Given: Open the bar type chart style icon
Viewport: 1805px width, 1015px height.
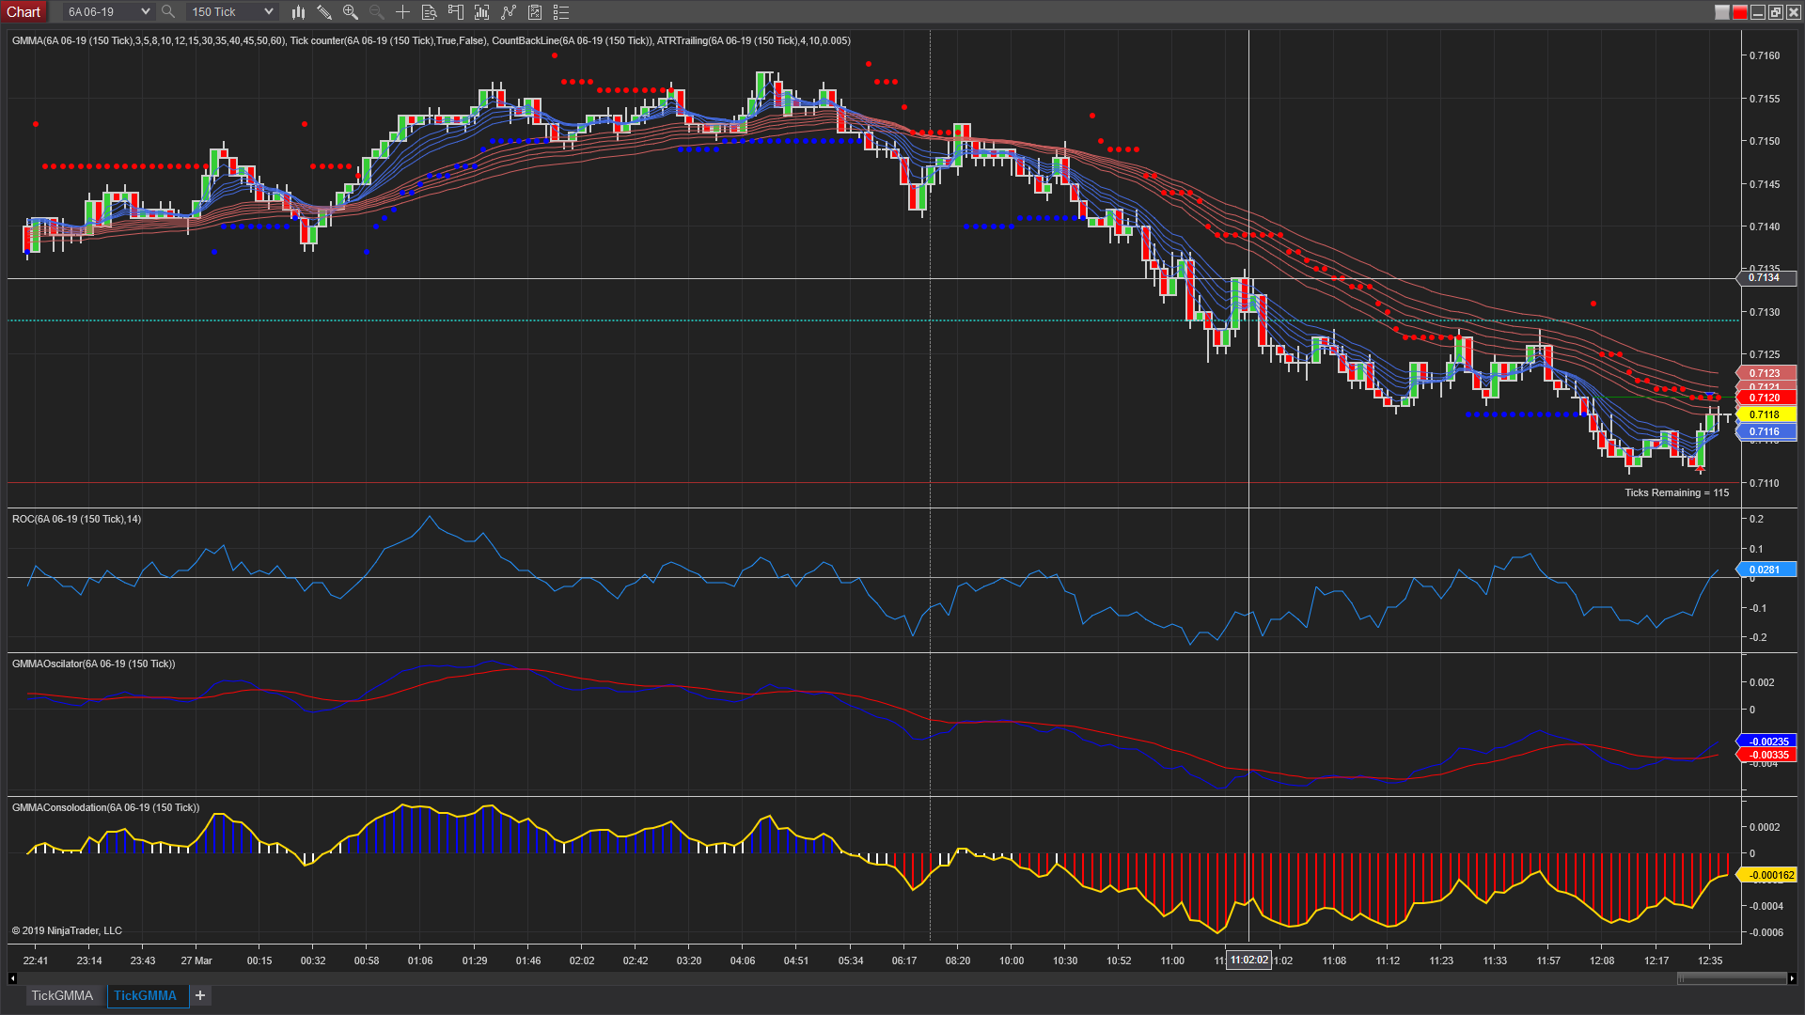Looking at the screenshot, I should coord(298,12).
